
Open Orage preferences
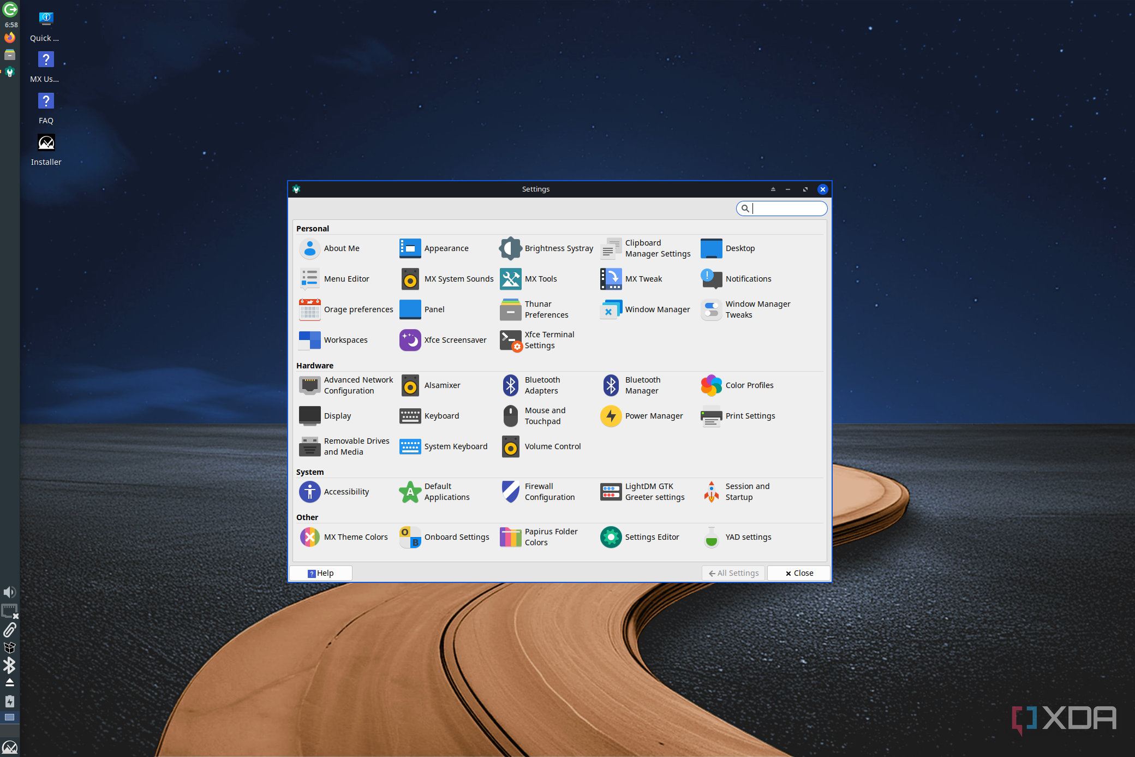[346, 309]
